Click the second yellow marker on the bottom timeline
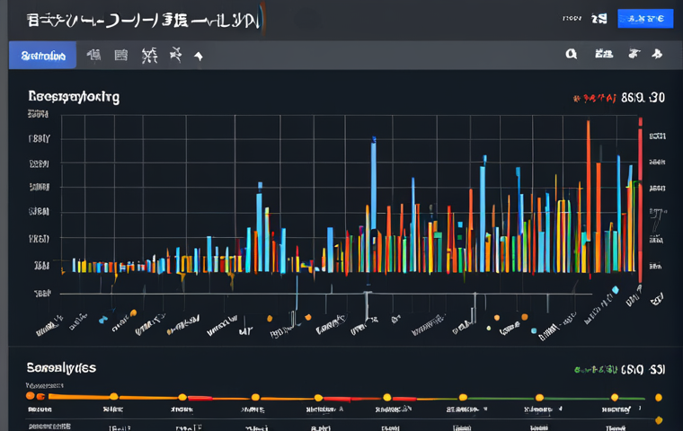 click(x=182, y=397)
